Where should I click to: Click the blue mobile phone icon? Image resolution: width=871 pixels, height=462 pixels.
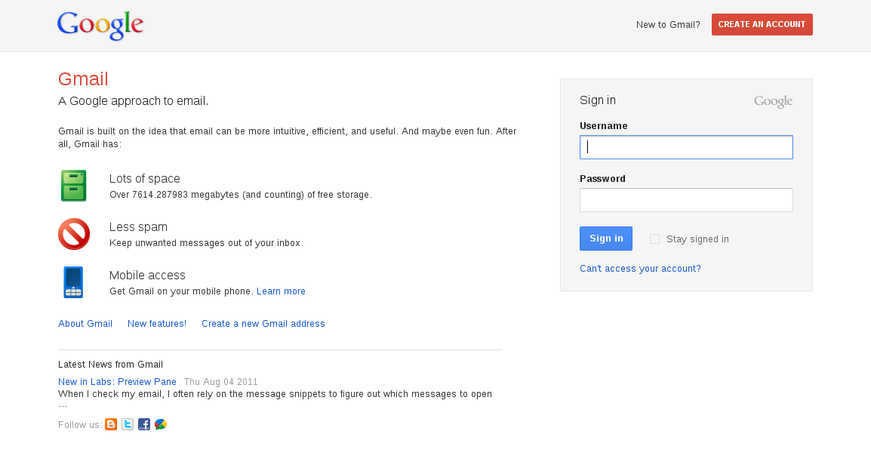(73, 282)
